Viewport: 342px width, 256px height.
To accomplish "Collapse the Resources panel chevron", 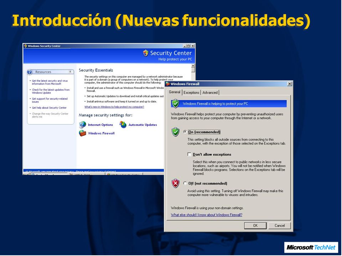I will (70, 72).
